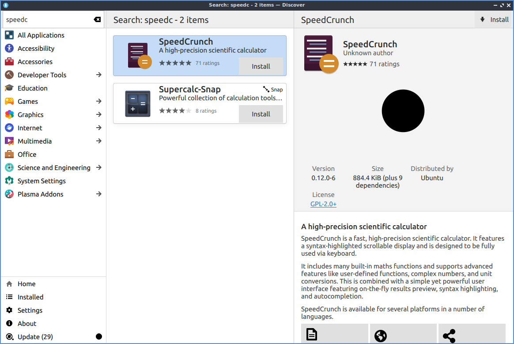Viewport: 514px width, 344px height.
Task: Clear the search field text
Action: coord(97,20)
